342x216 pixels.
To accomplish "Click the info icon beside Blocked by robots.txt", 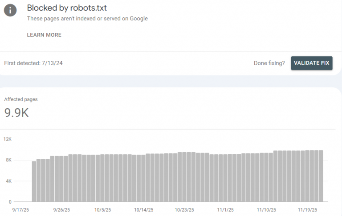I will (10, 10).
